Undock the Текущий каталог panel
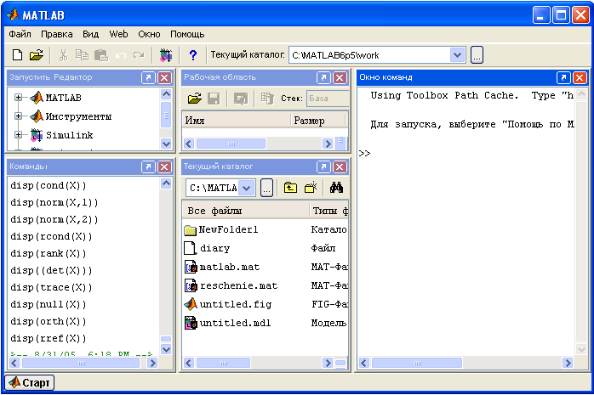The height and width of the screenshot is (395, 594). click(x=323, y=167)
